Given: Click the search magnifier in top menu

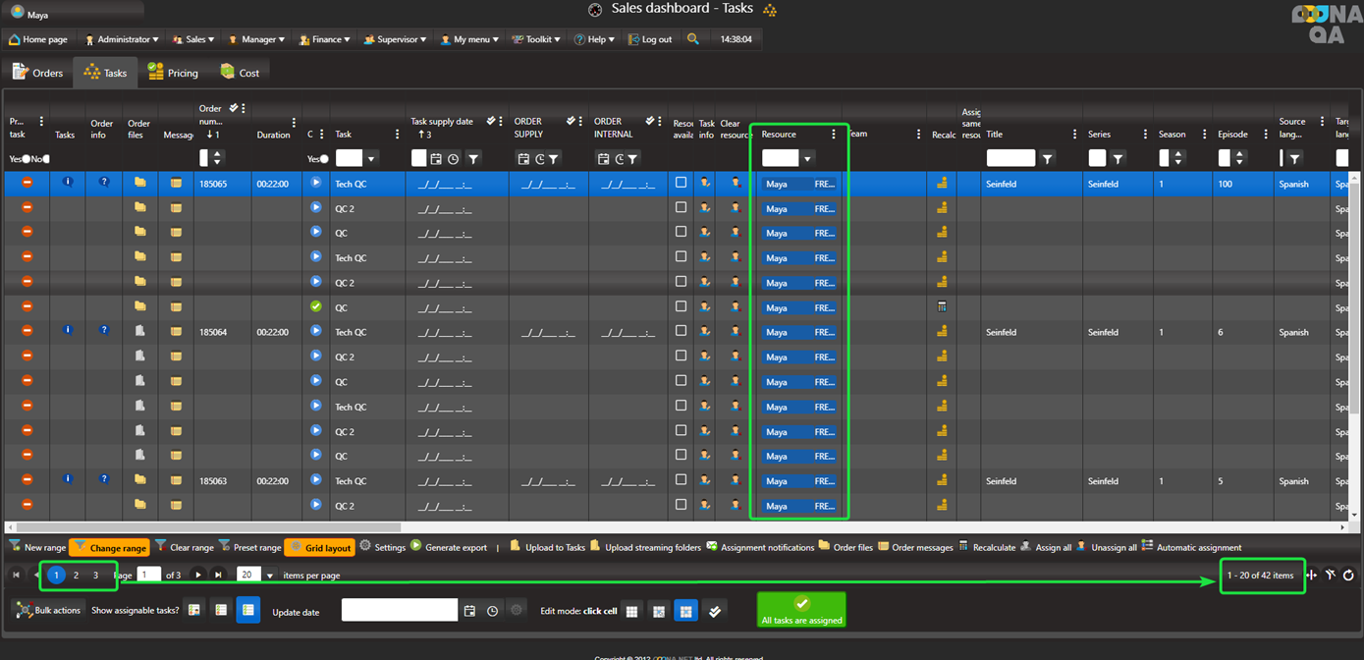Looking at the screenshot, I should coord(693,39).
